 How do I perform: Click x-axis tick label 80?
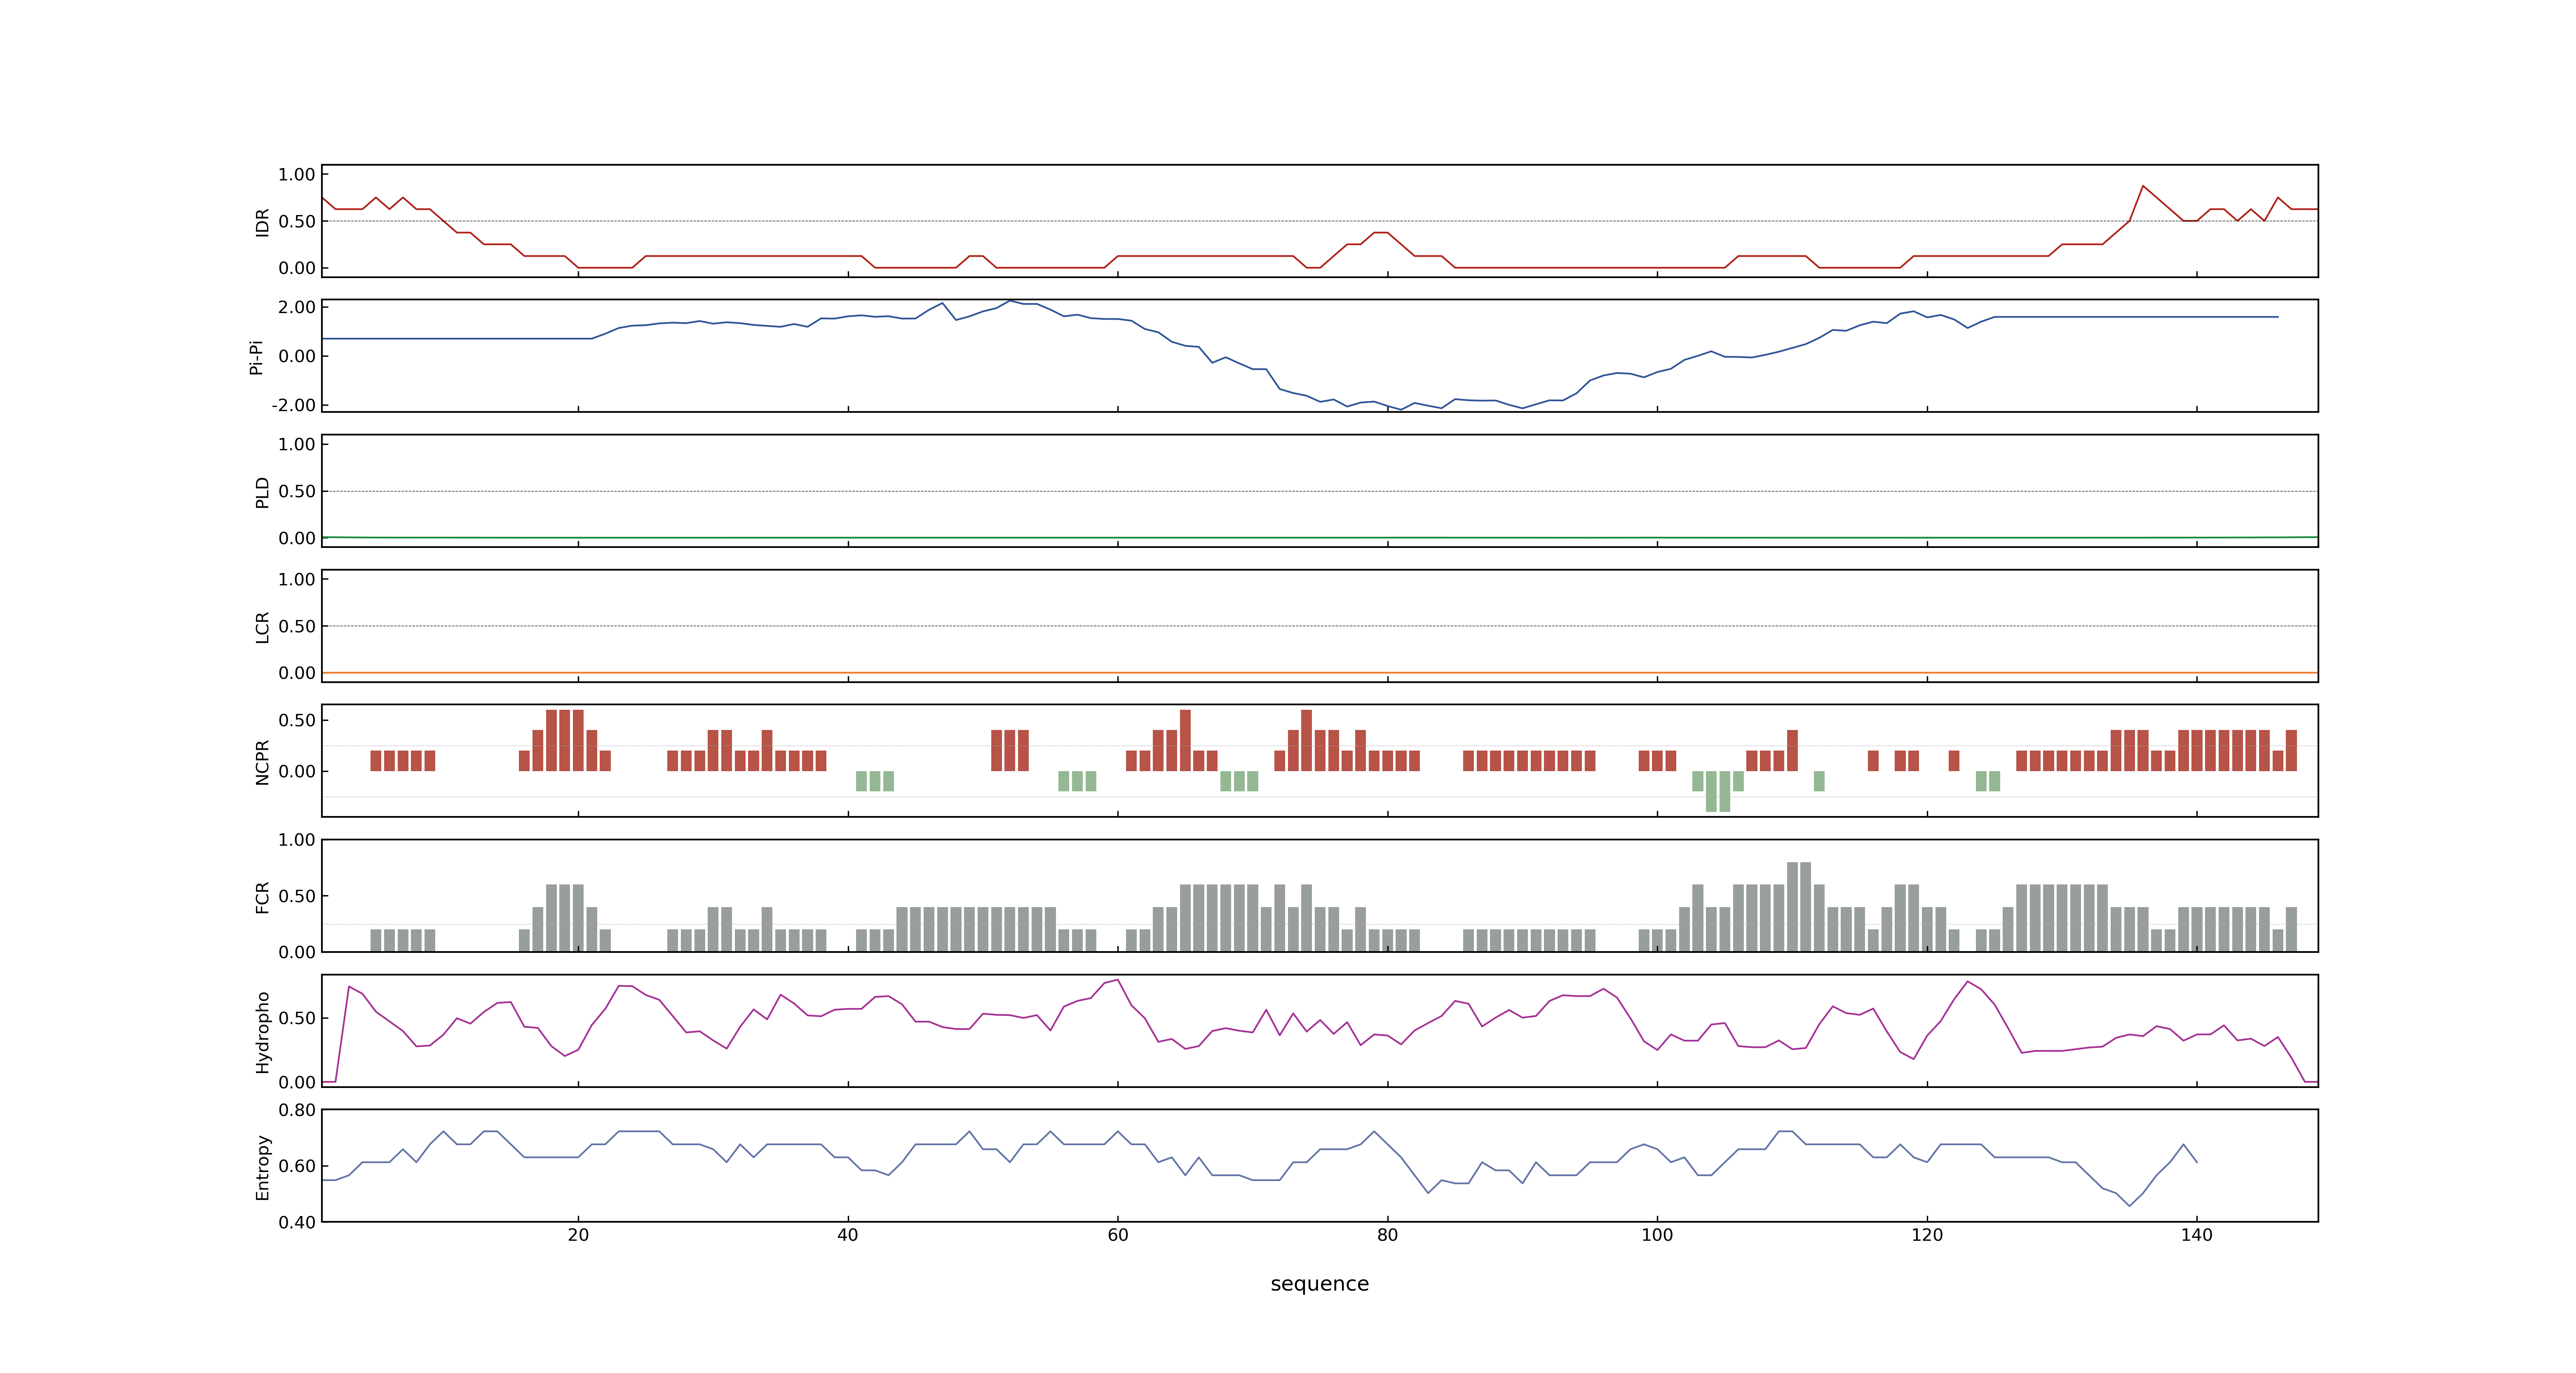click(1388, 1235)
